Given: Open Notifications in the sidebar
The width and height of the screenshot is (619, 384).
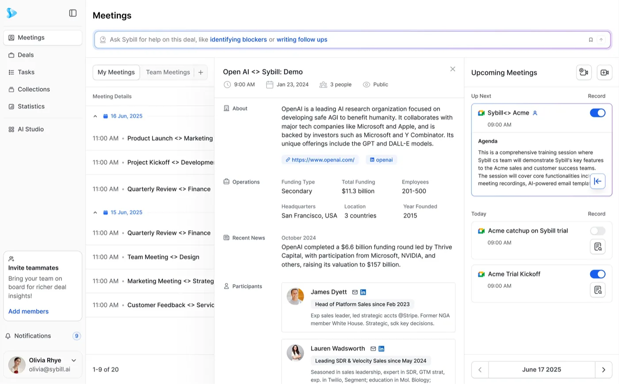Looking at the screenshot, I should click(x=43, y=336).
